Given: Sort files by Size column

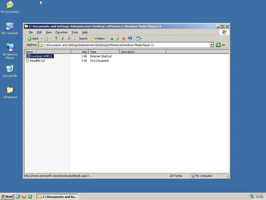Looking at the screenshot, I should tap(80, 52).
